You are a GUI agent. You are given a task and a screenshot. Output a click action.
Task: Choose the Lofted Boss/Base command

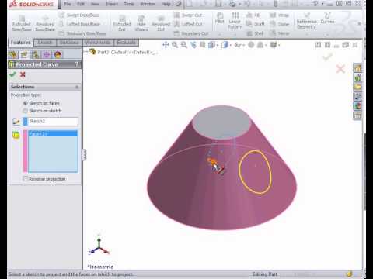tap(79, 24)
